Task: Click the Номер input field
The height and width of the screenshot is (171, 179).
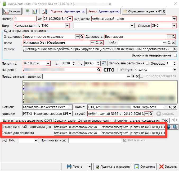Action: [x=25, y=19]
